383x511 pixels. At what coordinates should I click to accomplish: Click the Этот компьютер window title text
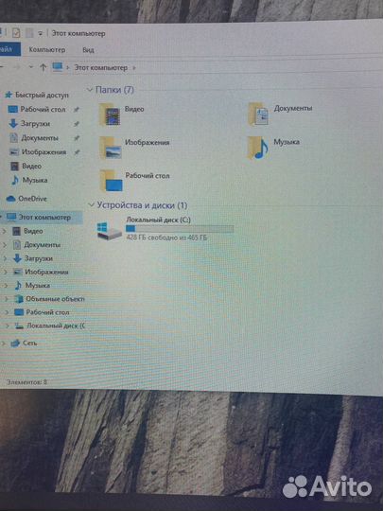coord(78,33)
